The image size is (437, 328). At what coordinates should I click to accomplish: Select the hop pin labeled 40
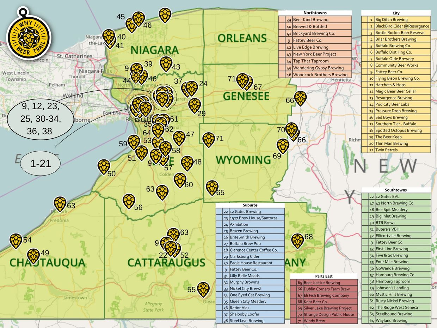[109, 36]
